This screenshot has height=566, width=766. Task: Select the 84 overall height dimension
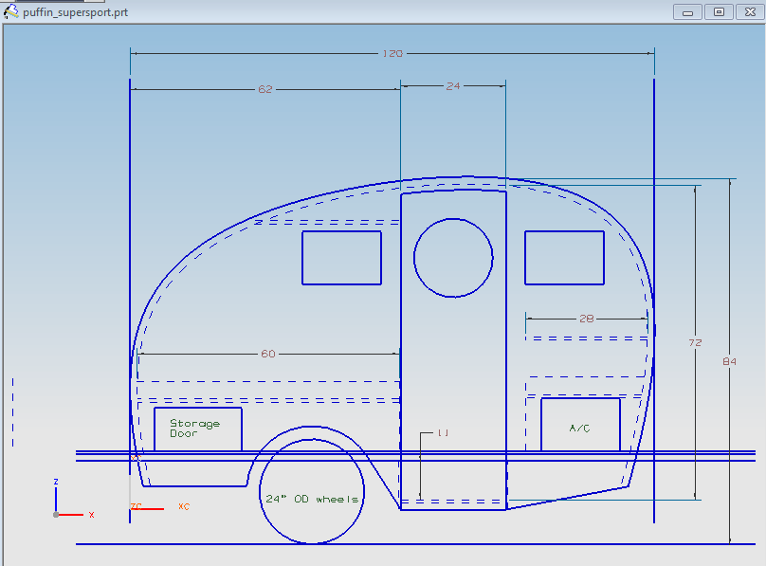pyautogui.click(x=729, y=361)
